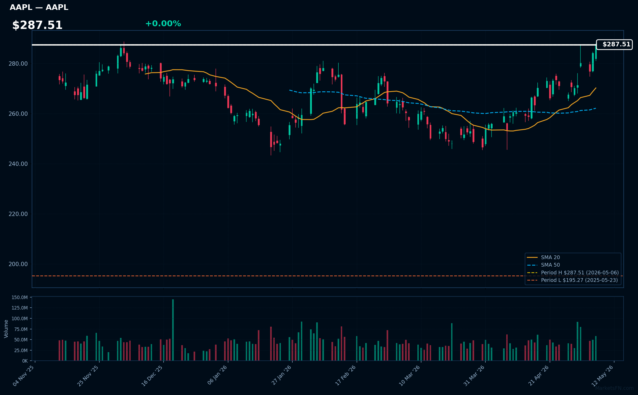The width and height of the screenshot is (638, 395).
Task: Click the 25.0M volume axis label
Action: 21,351
